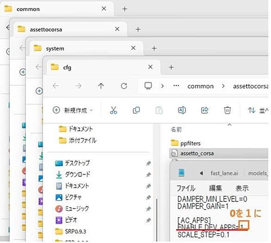271x243 pixels.
Task: Expand chevron after common in address bar
Action: [x=223, y=86]
